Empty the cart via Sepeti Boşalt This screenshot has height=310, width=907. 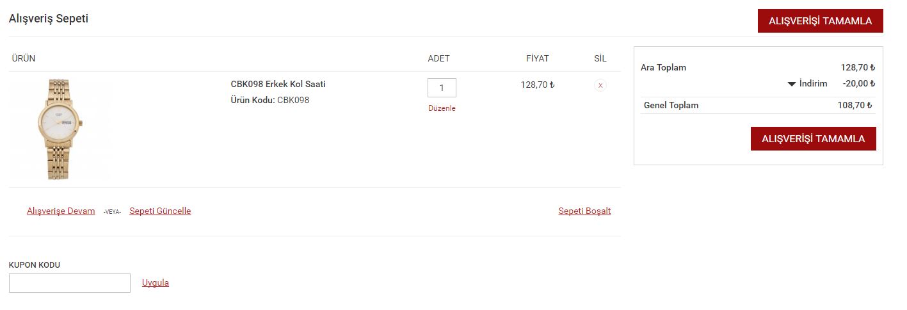coord(584,211)
